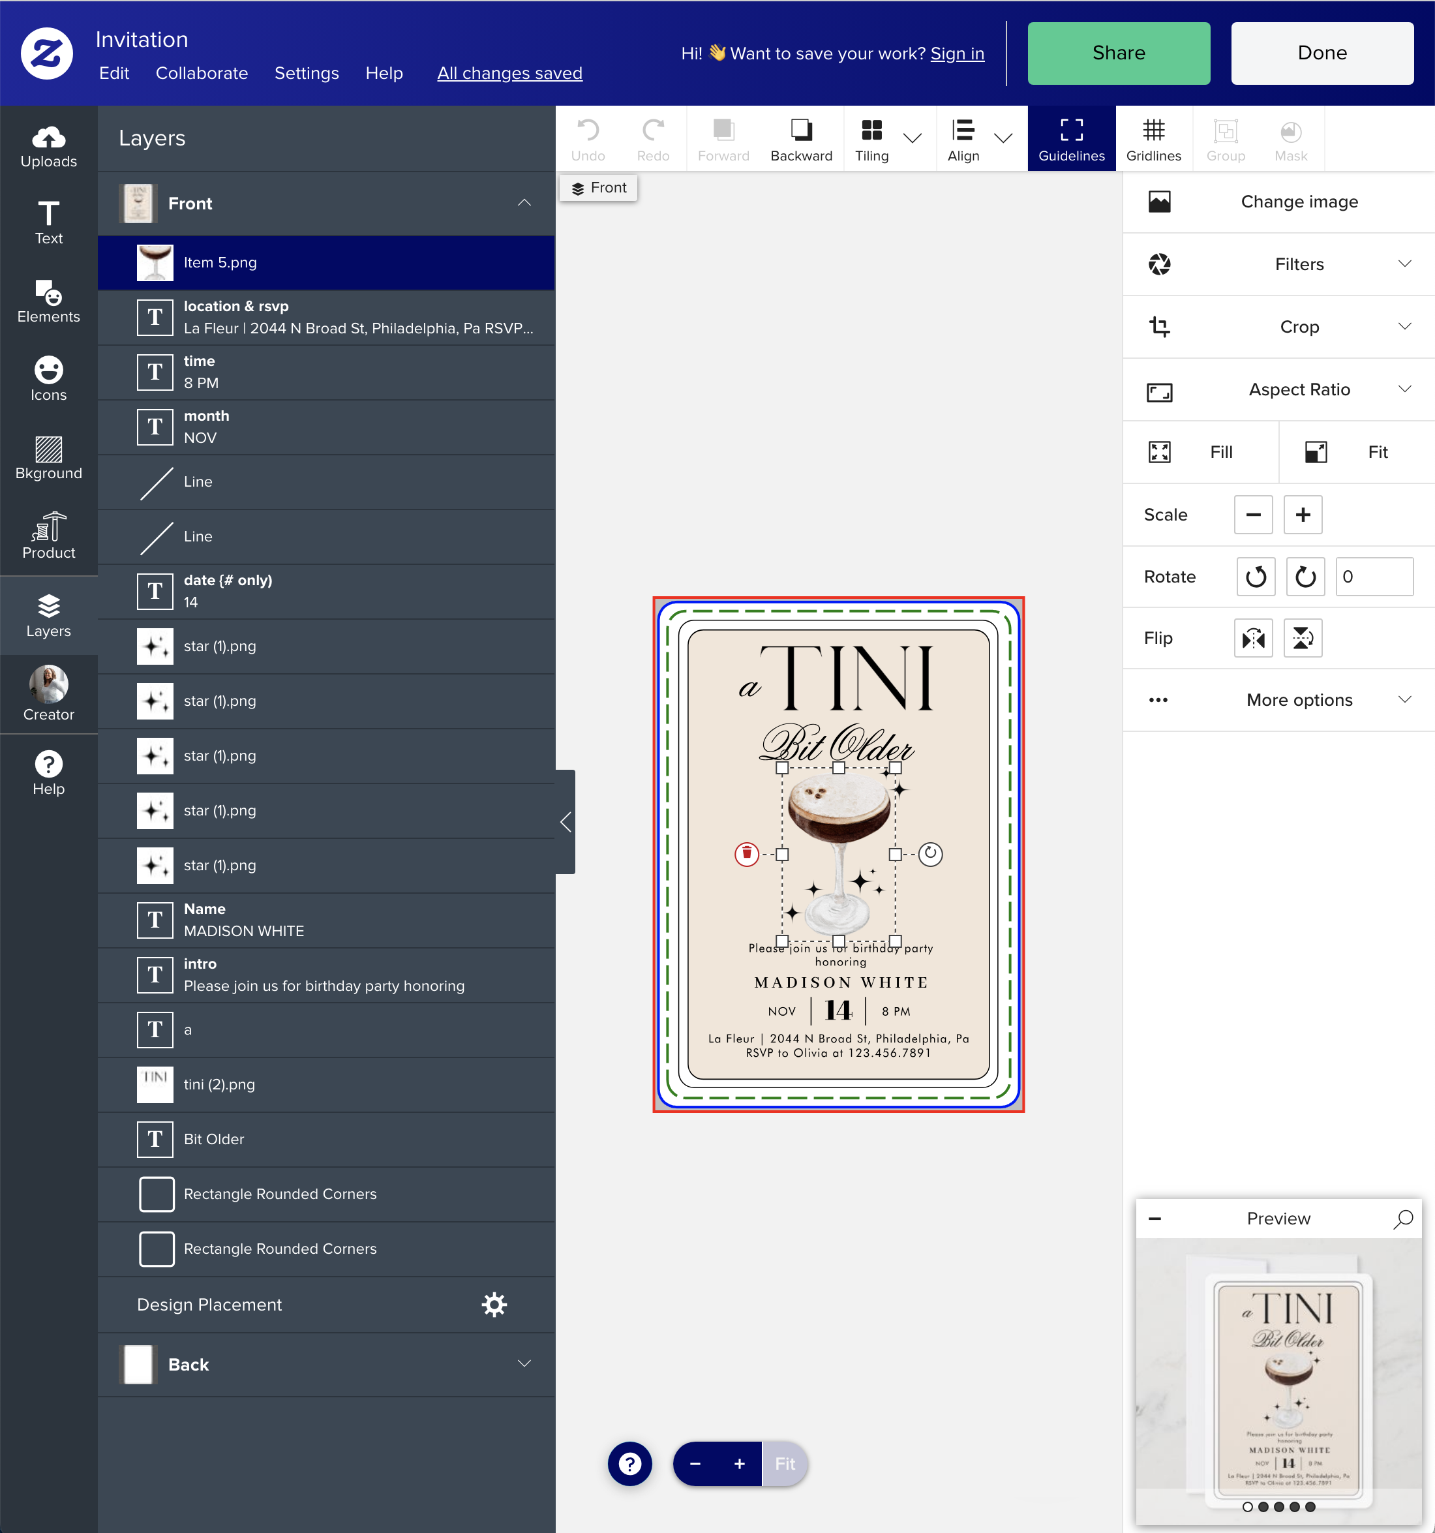Click the Share button
Viewport: 1435px width, 1533px height.
[x=1118, y=52]
